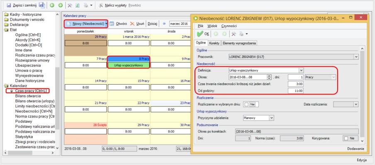Viewport: 375px width, 165px height.
Task: Open the dropdown arrow of Nowy (Nieobecność)
Action: [x=106, y=24]
